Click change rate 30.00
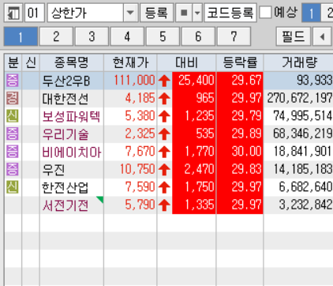 pos(247,152)
